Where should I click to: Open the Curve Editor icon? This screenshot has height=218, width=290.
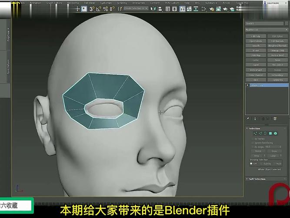pos(189,9)
